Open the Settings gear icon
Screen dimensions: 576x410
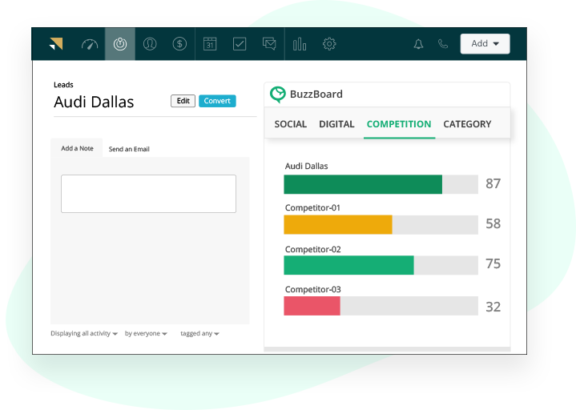[x=329, y=44]
